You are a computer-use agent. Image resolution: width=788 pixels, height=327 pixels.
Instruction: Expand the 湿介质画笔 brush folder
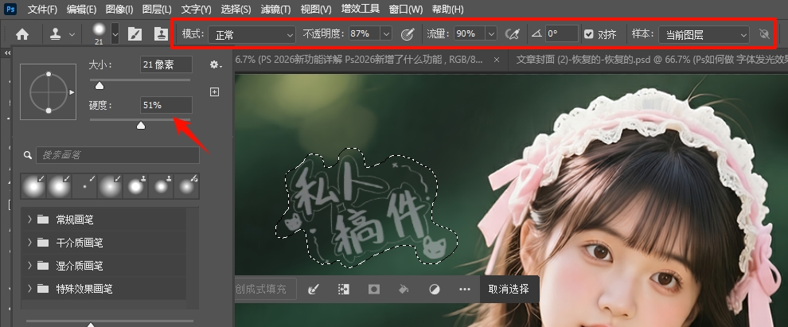pyautogui.click(x=29, y=266)
